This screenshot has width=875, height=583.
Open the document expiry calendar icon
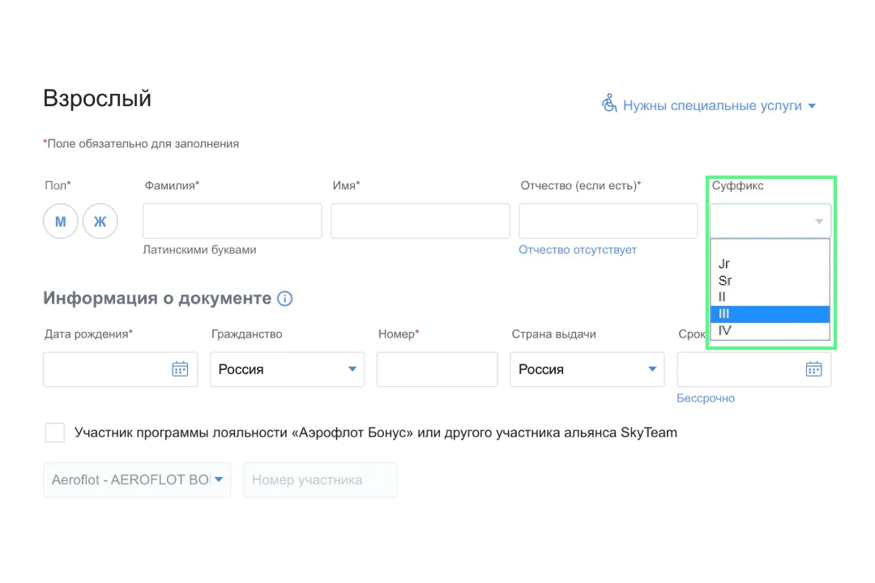point(813,369)
